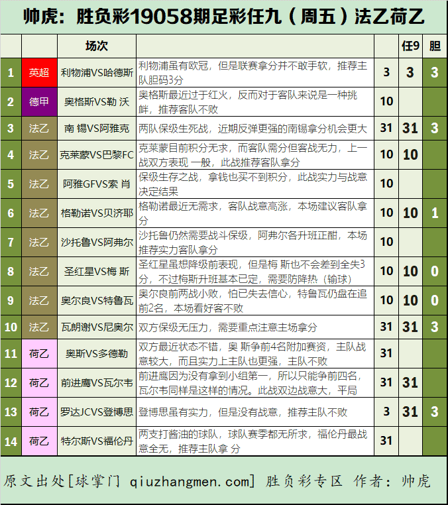Select match 阿雅GFVS索肖
The image size is (448, 505).
pos(97,184)
